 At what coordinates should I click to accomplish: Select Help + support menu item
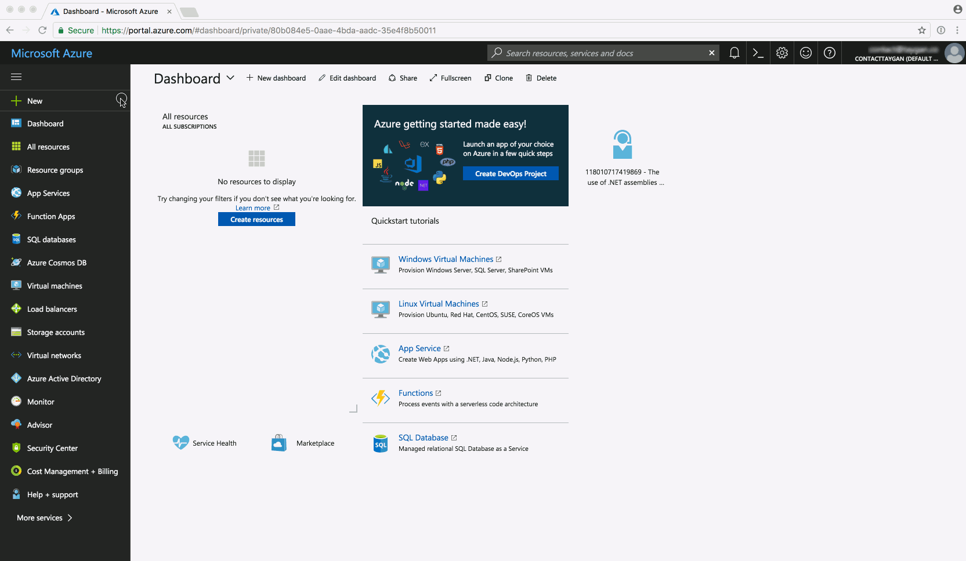tap(65, 494)
